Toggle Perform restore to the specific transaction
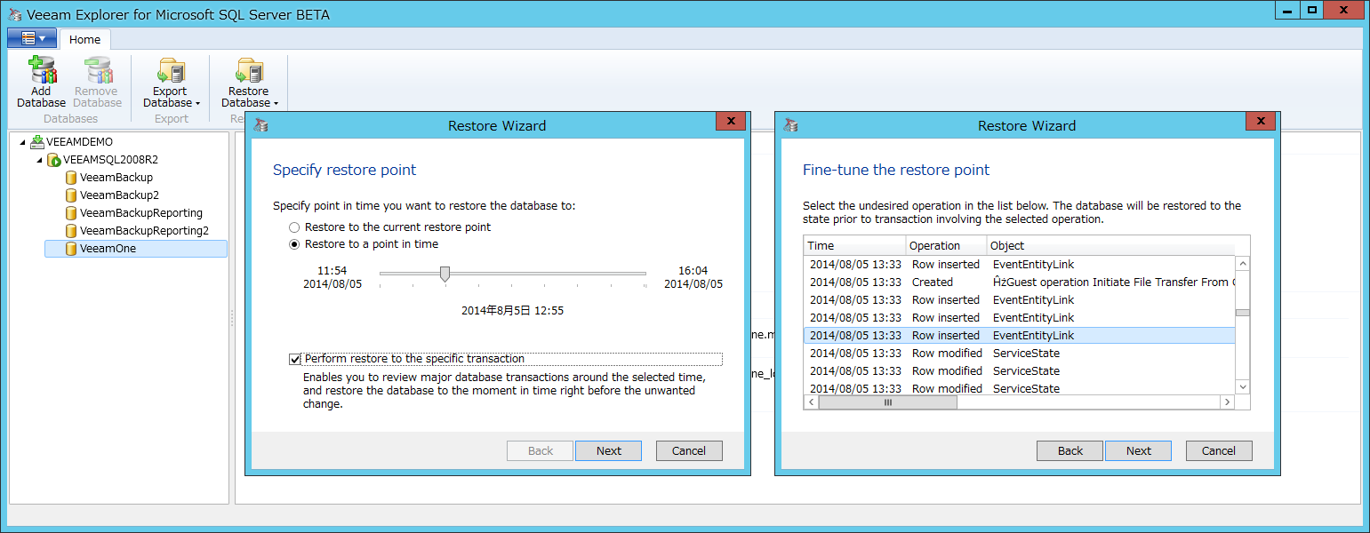Screen dimensions: 1370x533 (x=295, y=359)
